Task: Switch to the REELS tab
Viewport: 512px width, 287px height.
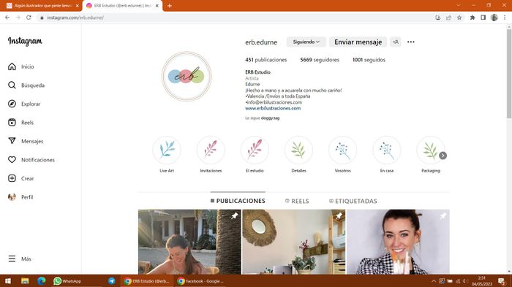Action: click(297, 201)
